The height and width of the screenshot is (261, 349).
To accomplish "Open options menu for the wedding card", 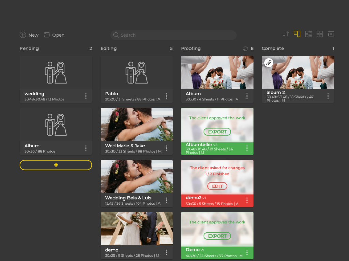I will [x=86, y=96].
